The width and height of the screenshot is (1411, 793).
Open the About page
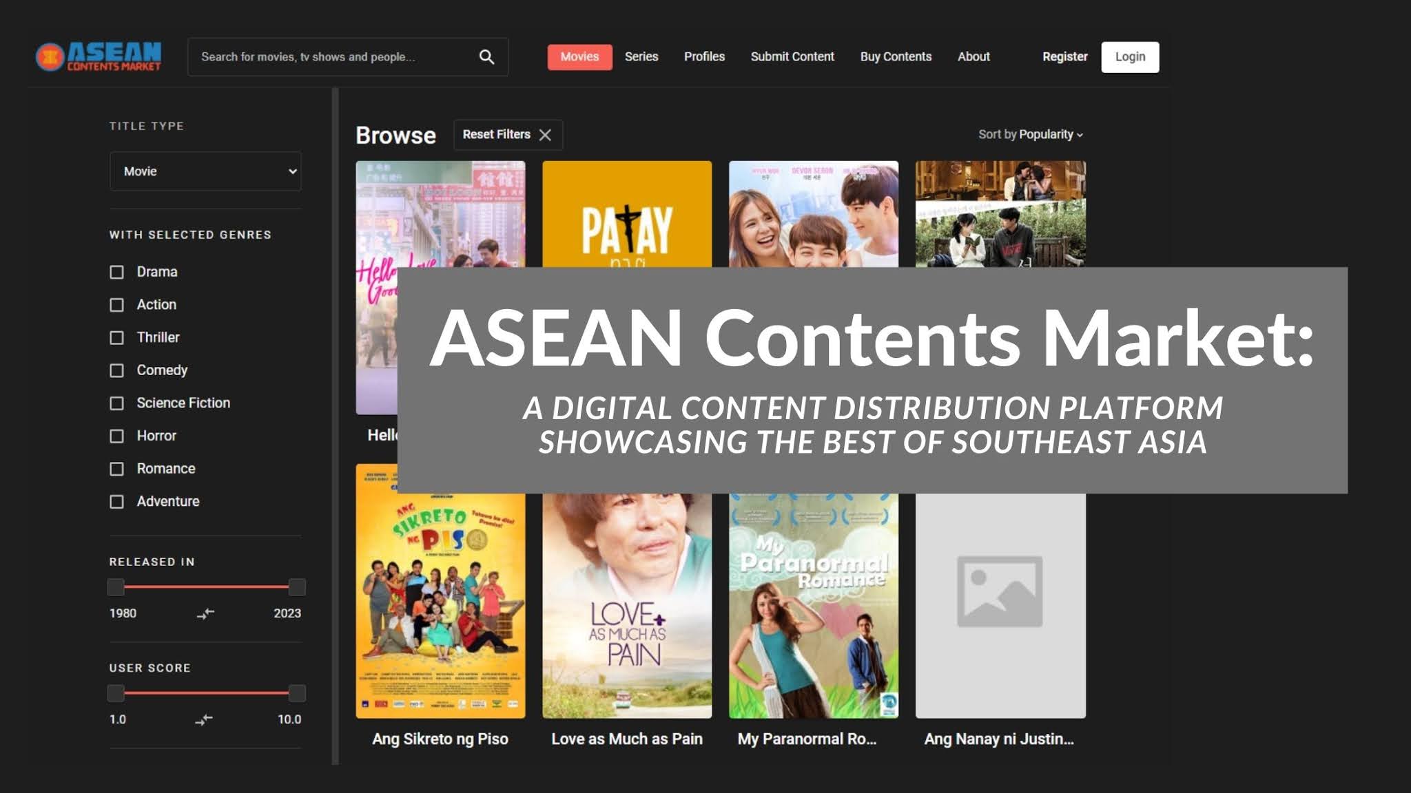974,57
